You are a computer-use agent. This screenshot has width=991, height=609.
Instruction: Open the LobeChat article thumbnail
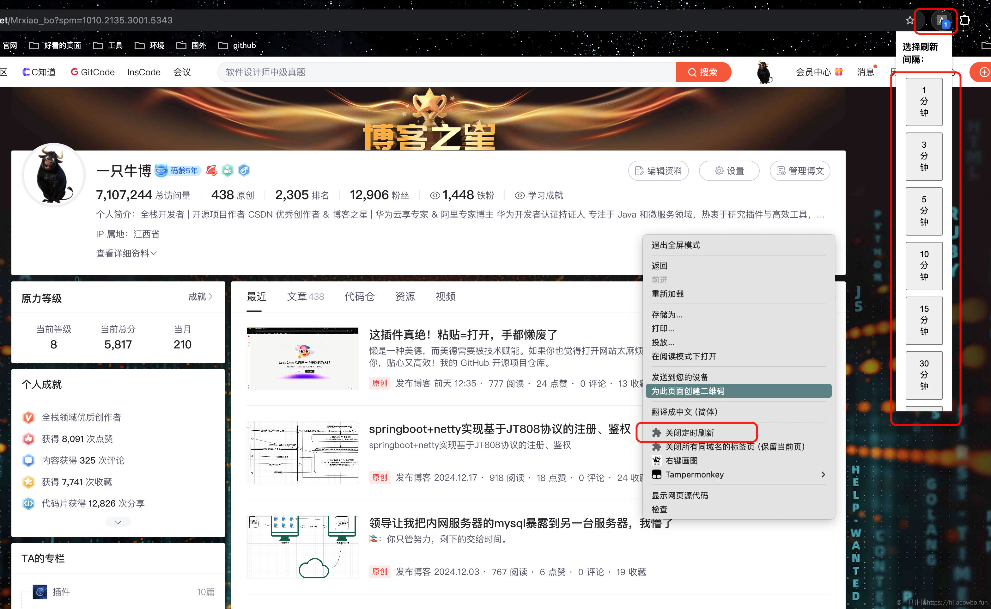[302, 359]
